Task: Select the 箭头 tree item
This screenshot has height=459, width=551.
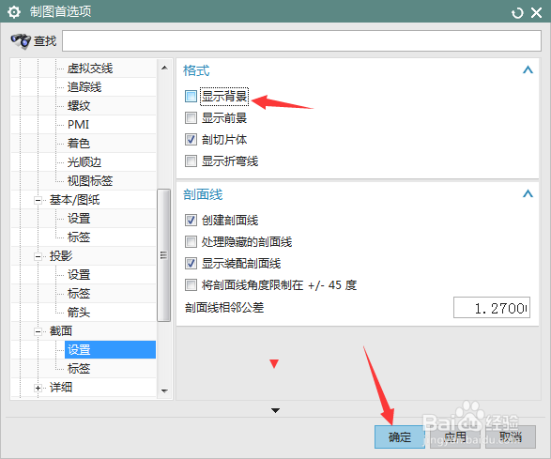Action: (79, 312)
